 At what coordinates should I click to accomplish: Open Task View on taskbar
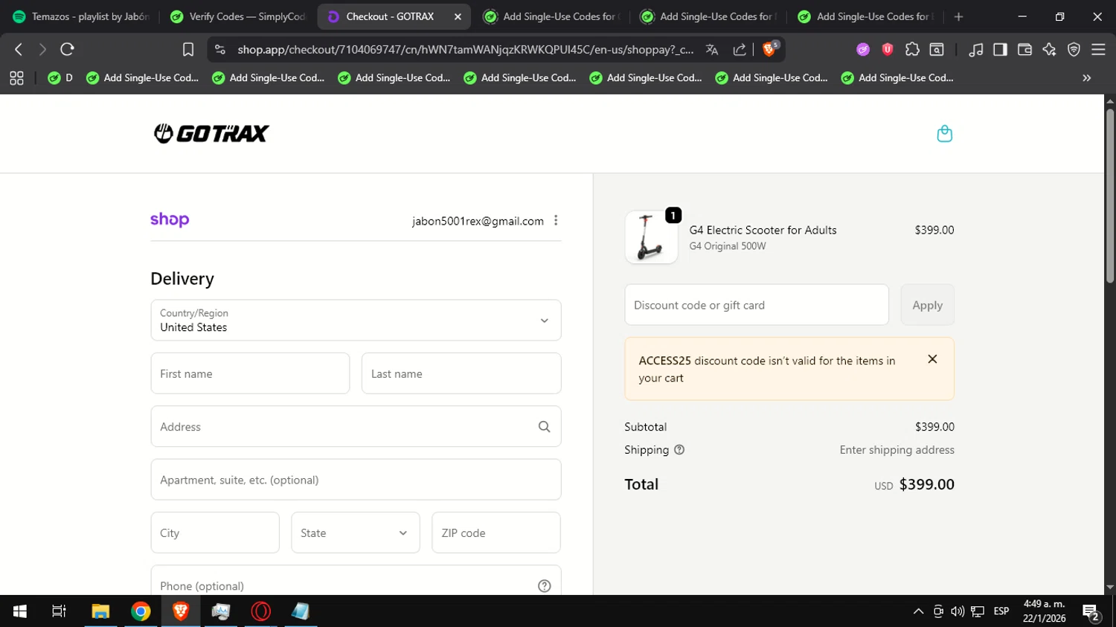(x=59, y=611)
